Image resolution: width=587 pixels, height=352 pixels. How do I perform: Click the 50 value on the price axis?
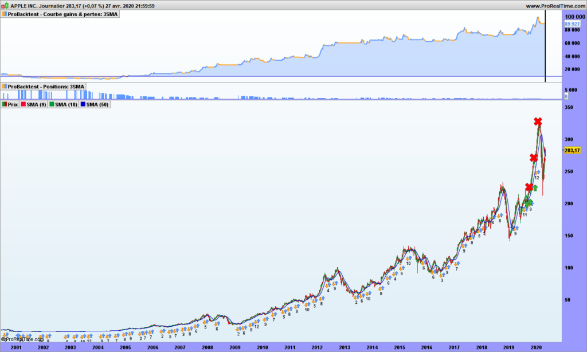[567, 300]
